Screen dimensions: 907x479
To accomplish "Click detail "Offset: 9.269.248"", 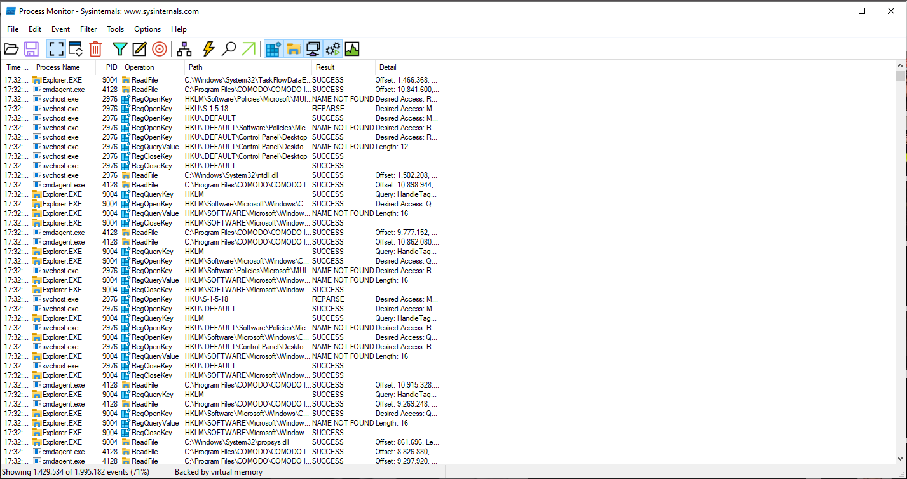I will (x=406, y=404).
